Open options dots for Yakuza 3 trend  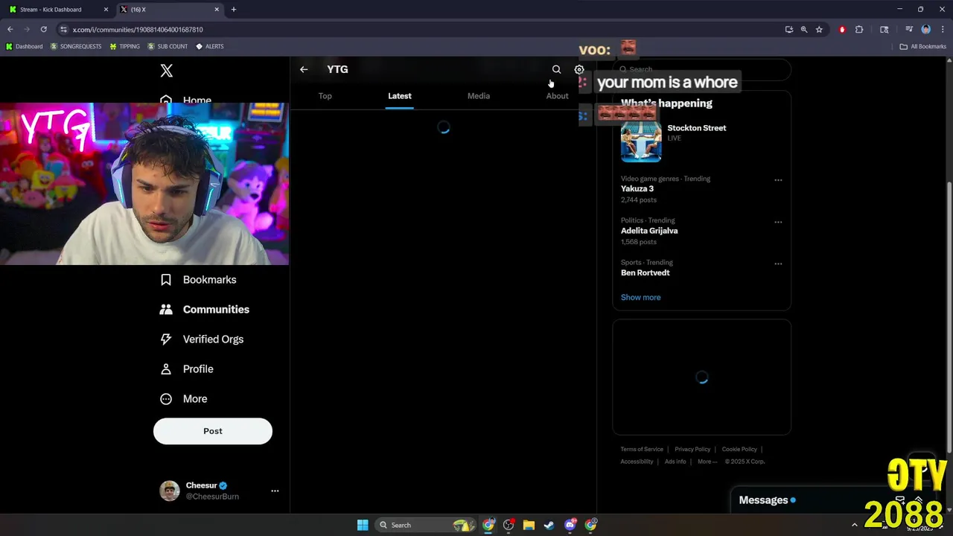coord(778,180)
